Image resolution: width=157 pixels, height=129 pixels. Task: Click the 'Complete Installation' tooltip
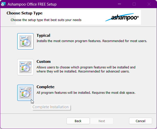coord(51,107)
